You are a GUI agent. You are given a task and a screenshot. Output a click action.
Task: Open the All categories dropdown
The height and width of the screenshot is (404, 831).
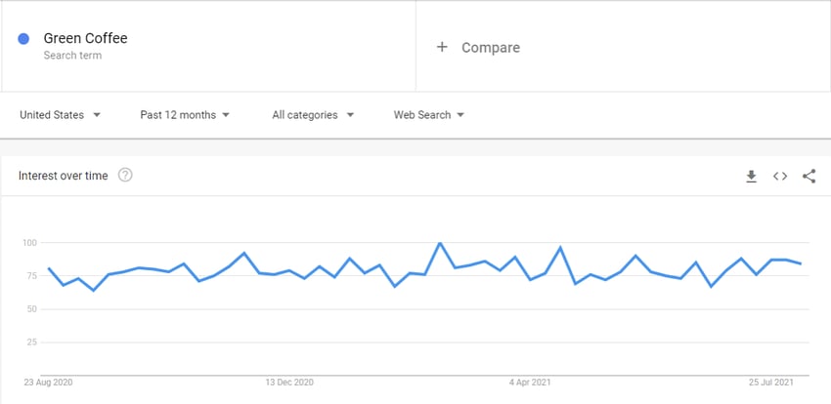pyautogui.click(x=313, y=115)
